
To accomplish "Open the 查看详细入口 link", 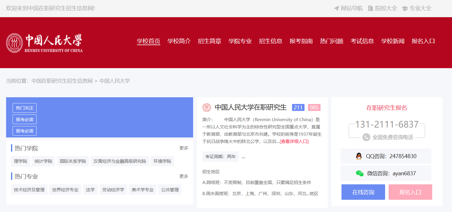I will pos(294,142).
